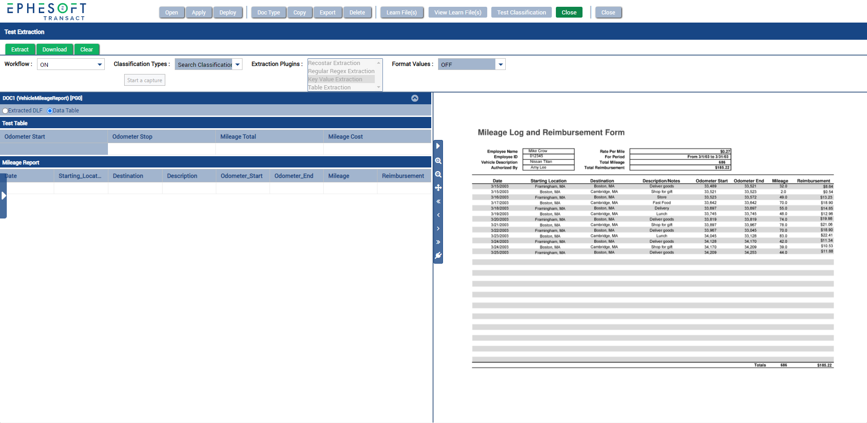Viewport: 867px width, 423px height.
Task: Click Mileage column header in Mileage Report
Action: (x=350, y=176)
